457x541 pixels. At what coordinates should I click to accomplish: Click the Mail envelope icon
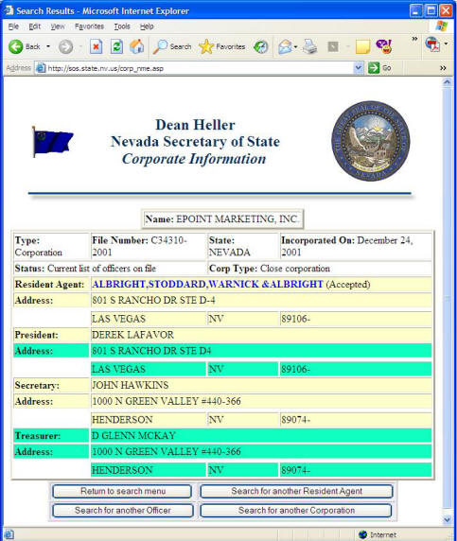pos(285,46)
